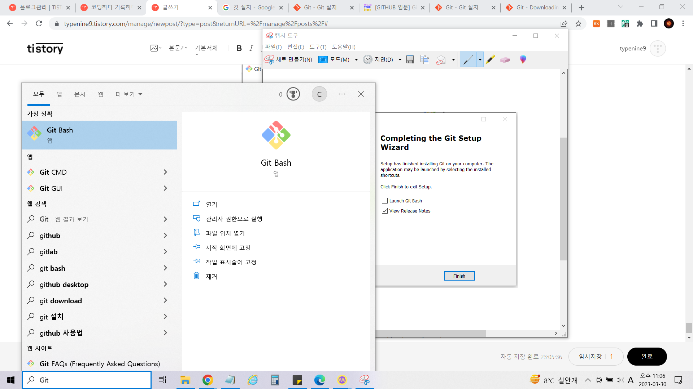Expand Git GUI result chevron
The image size is (693, 389).
(165, 188)
